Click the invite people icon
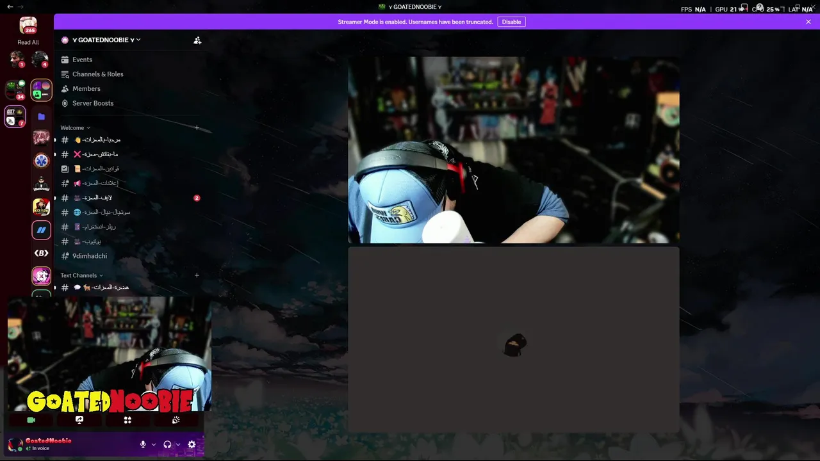This screenshot has height=461, width=820. (x=197, y=40)
